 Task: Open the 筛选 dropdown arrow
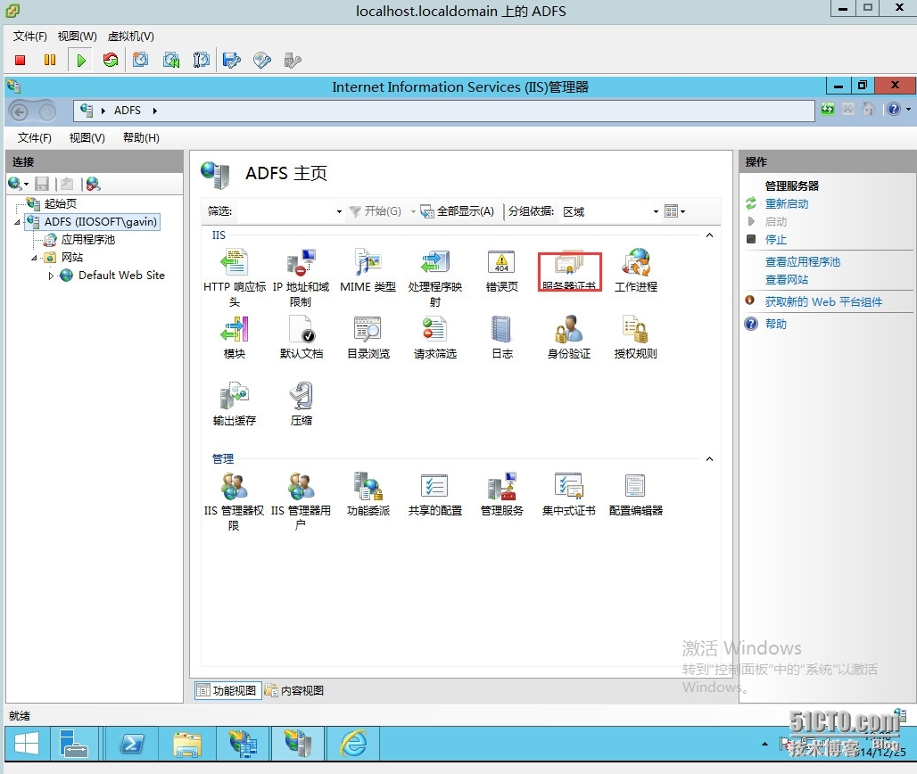339,211
